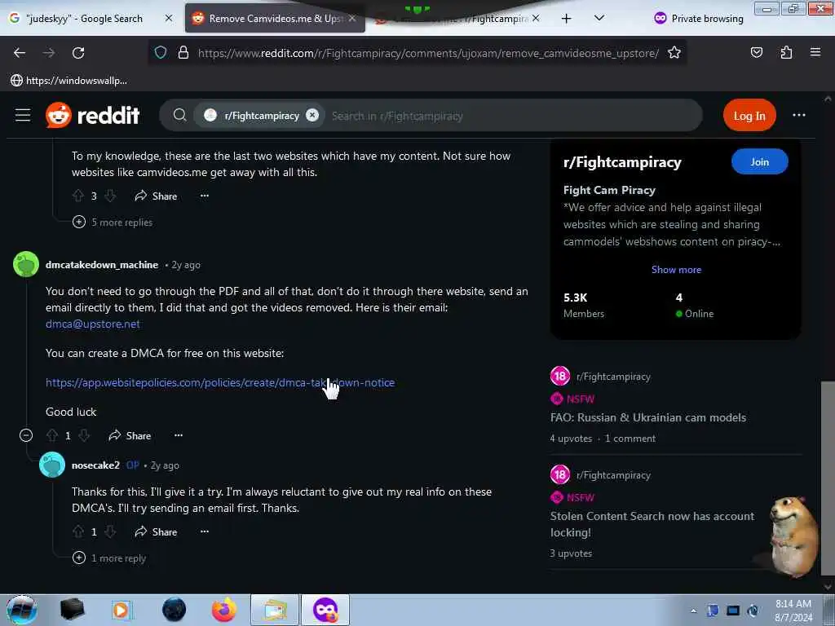The width and height of the screenshot is (835, 626).
Task: Open Stolen Content Search account locking post
Action: point(652,524)
